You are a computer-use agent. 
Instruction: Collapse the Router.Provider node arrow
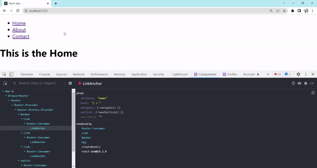[x=13, y=105]
